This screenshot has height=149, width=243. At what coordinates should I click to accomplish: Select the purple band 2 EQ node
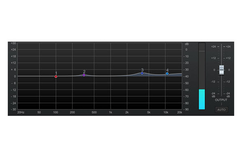point(84,75)
